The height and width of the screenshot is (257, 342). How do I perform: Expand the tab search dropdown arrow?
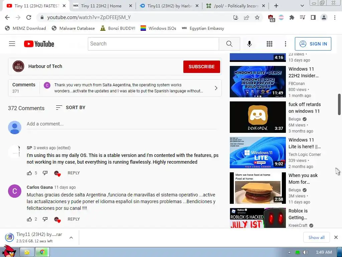tap(302, 6)
